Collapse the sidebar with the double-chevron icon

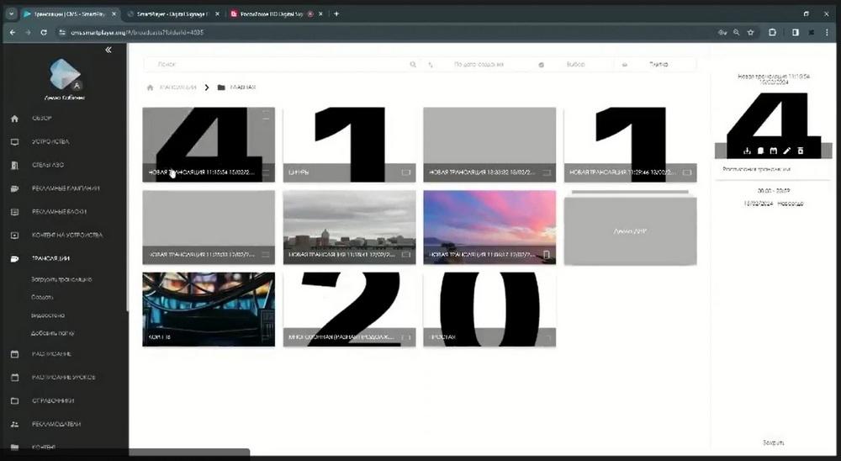[108, 50]
